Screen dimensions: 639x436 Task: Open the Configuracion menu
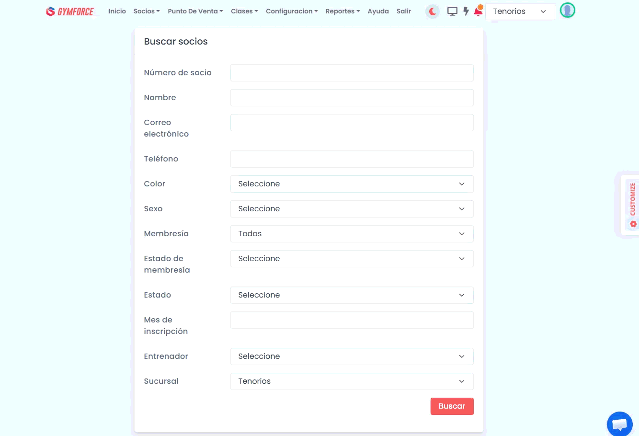292,11
